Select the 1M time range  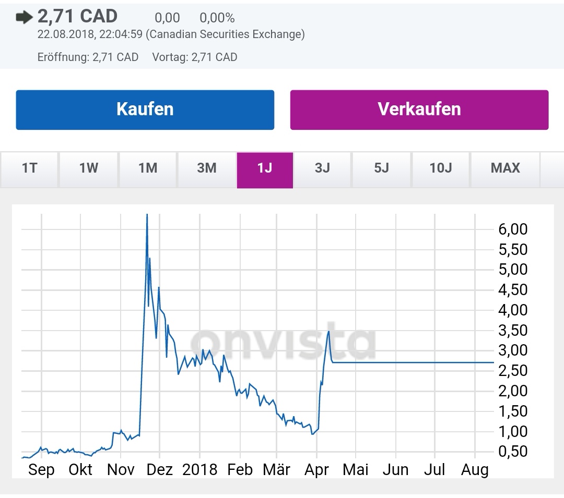tap(146, 168)
